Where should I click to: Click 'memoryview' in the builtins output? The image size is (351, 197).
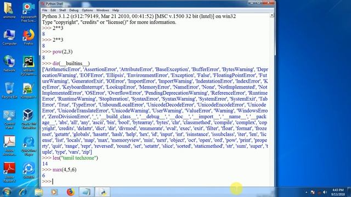pyautogui.click(x=126, y=140)
